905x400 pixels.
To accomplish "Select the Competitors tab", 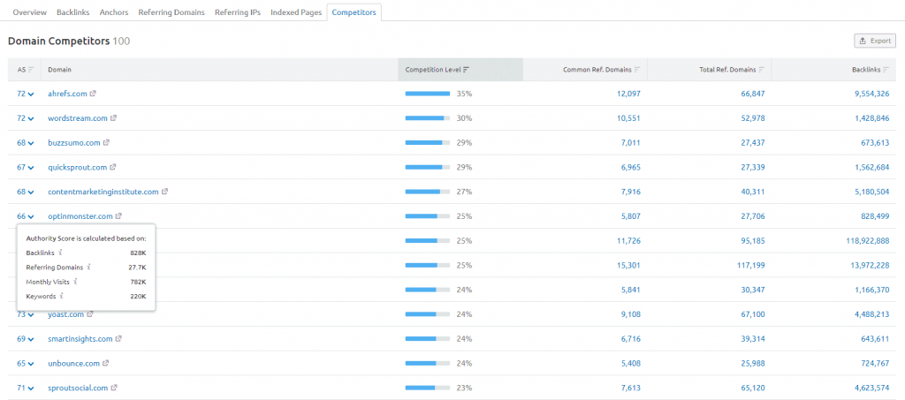I will (x=354, y=12).
